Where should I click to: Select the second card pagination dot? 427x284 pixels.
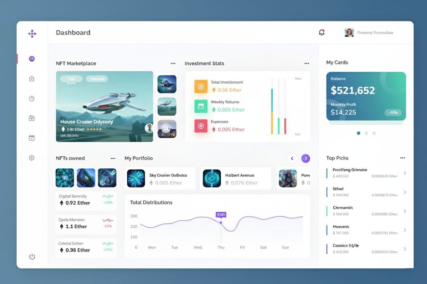tap(366, 133)
